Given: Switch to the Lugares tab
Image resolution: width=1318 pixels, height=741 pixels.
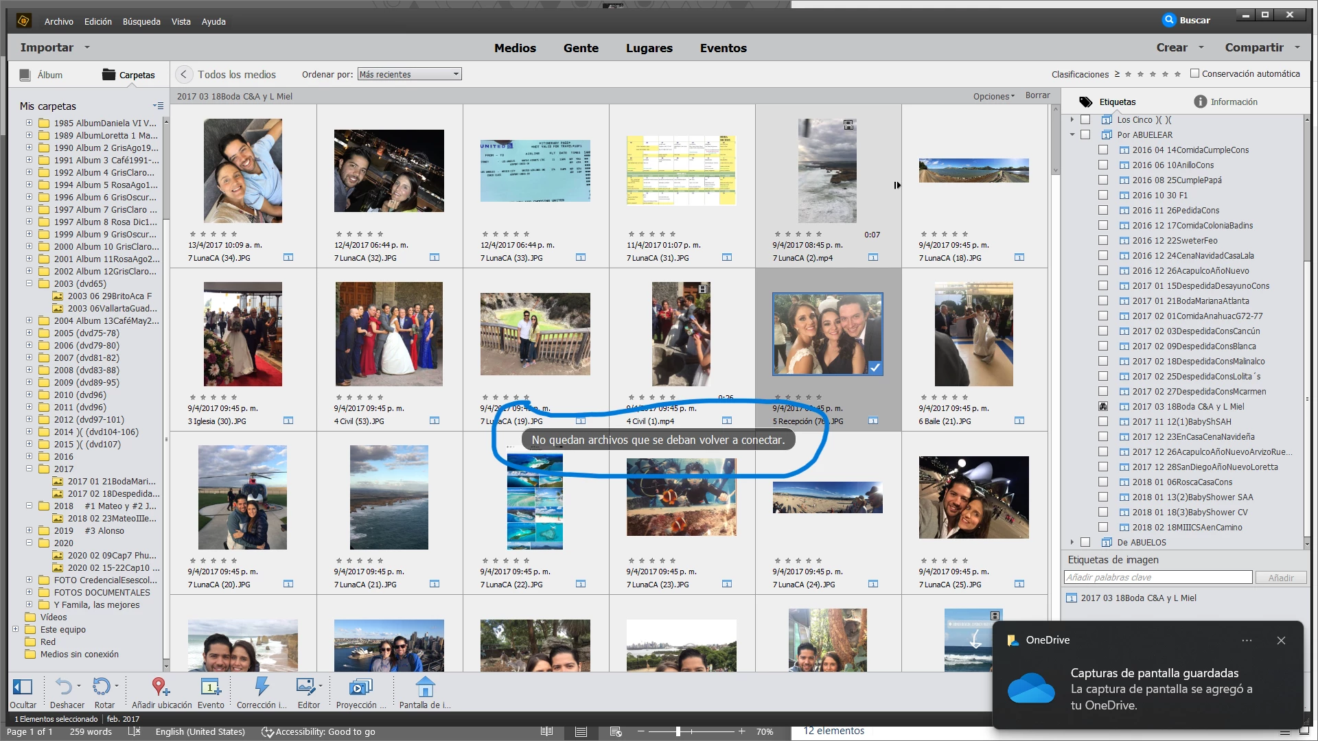Looking at the screenshot, I should (x=649, y=48).
